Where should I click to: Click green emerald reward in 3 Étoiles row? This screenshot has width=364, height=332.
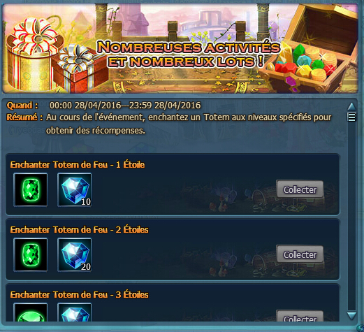click(31, 312)
